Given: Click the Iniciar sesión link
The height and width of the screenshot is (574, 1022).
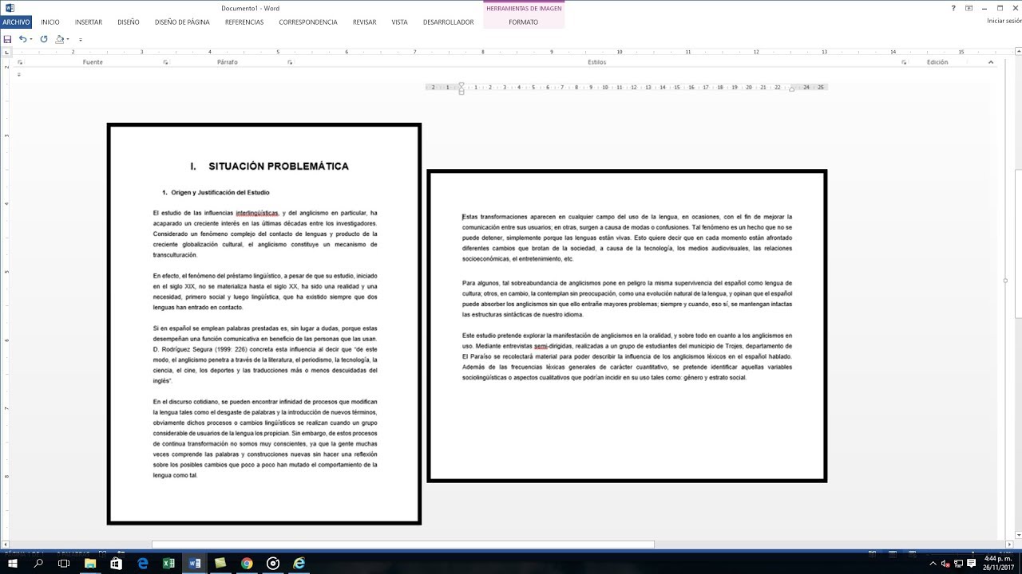Looking at the screenshot, I should (x=1004, y=22).
